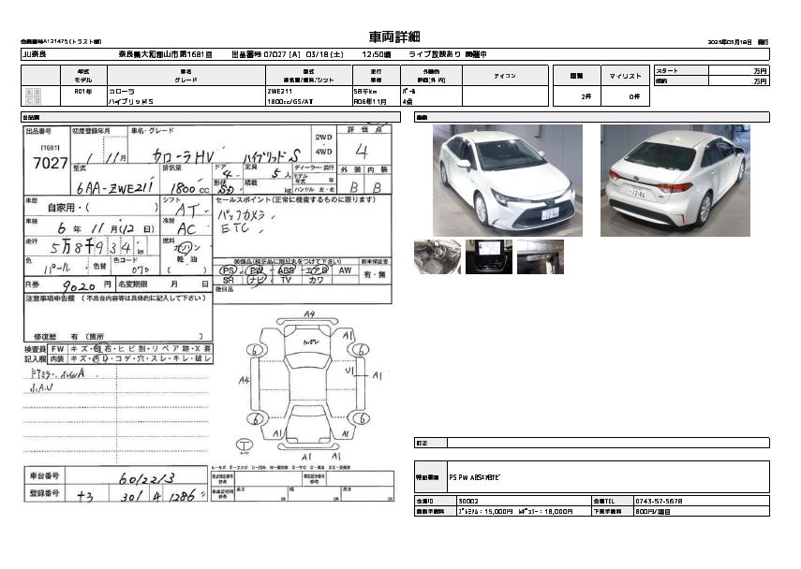Click the 成約 price field
The image size is (801, 569).
coord(738,80)
